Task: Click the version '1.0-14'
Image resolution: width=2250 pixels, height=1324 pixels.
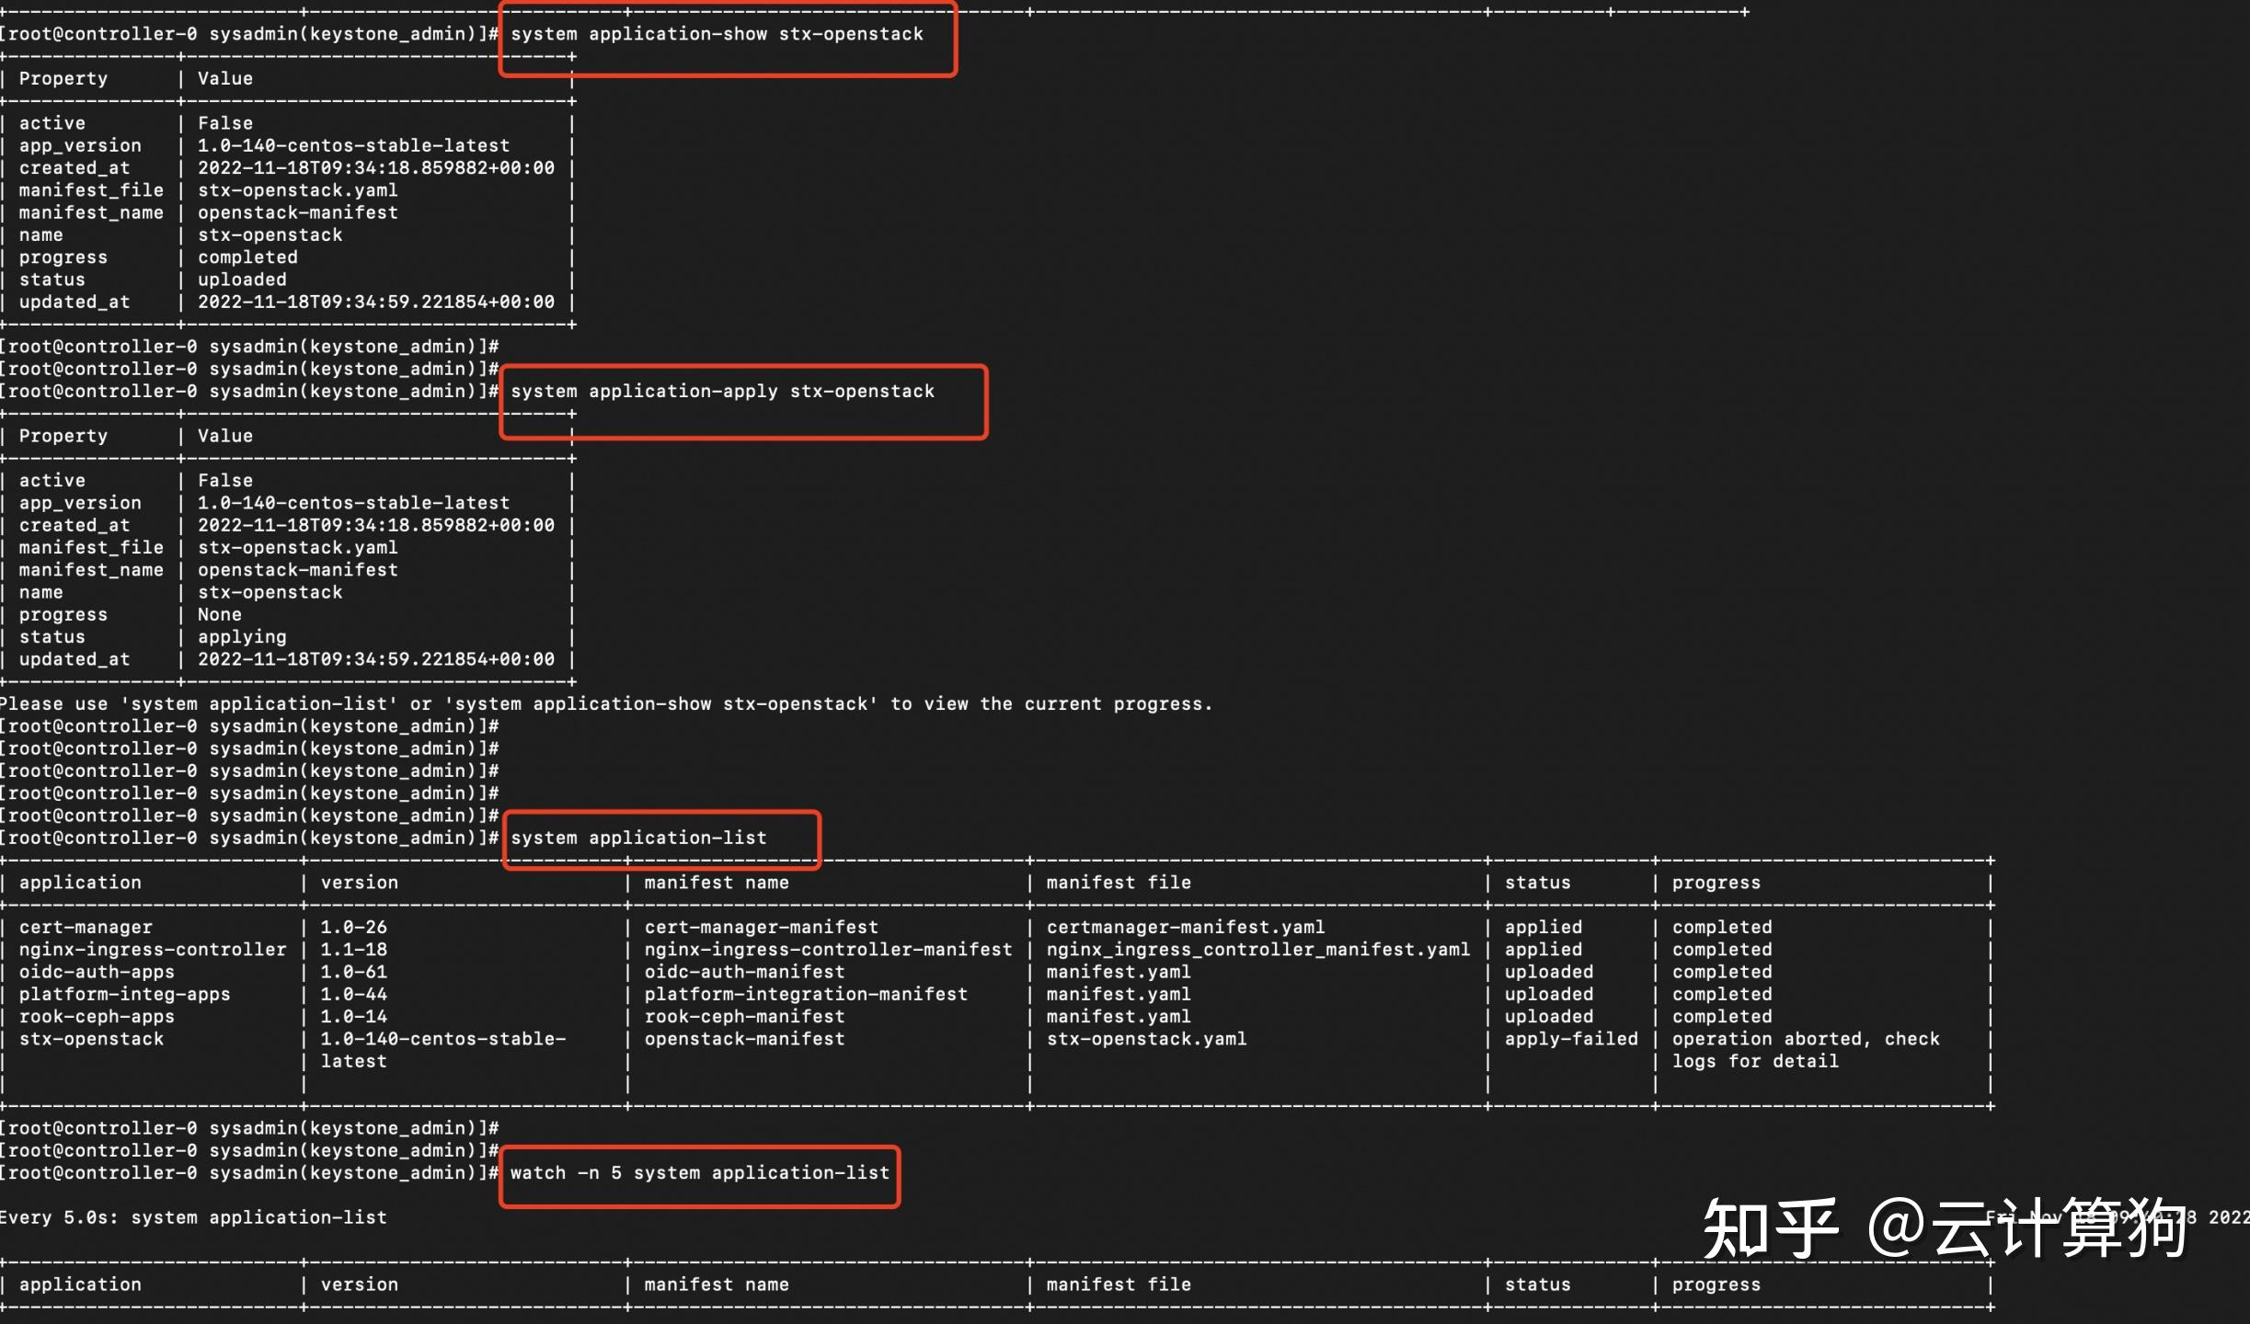Action: tap(354, 1017)
